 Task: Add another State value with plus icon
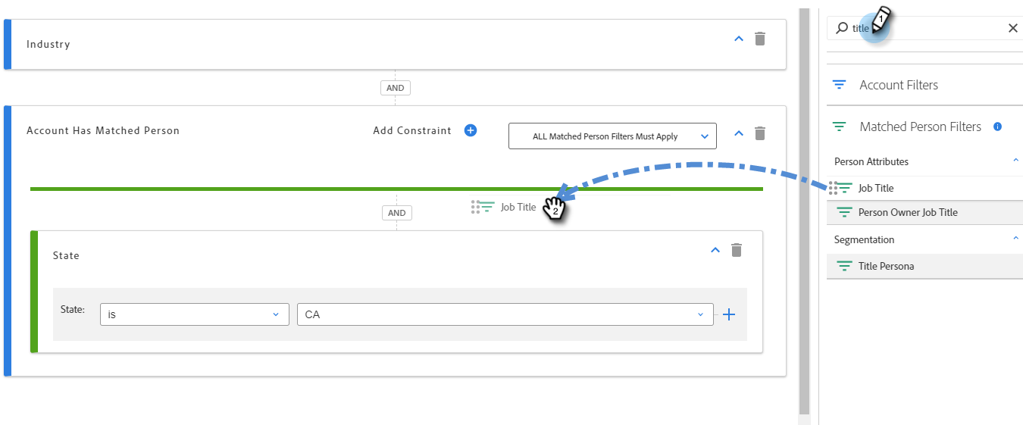point(729,314)
